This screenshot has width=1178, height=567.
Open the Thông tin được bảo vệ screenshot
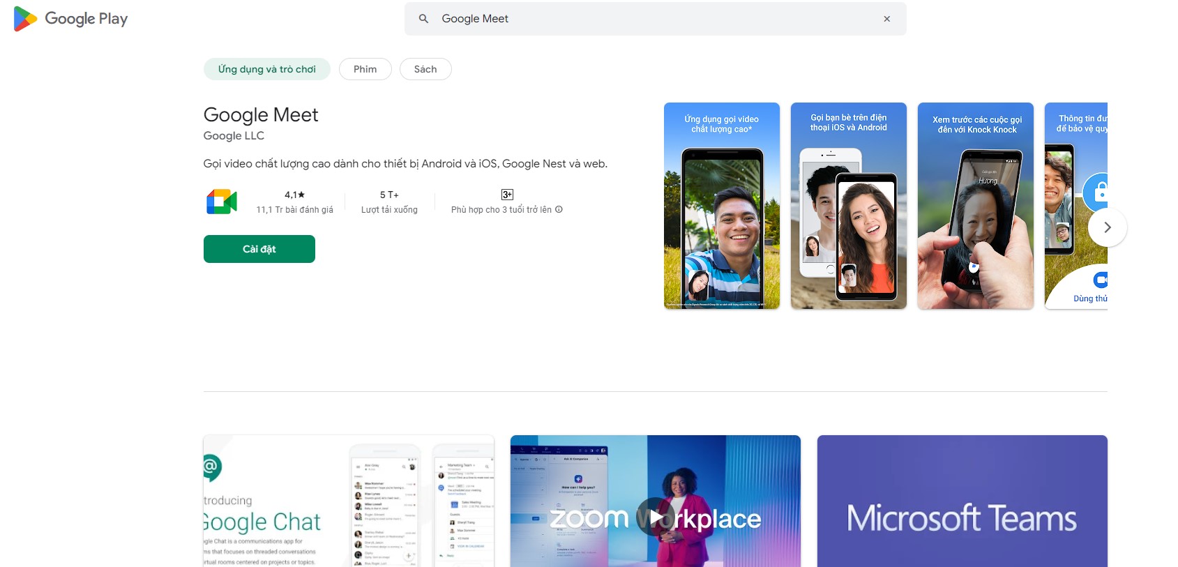(1076, 206)
